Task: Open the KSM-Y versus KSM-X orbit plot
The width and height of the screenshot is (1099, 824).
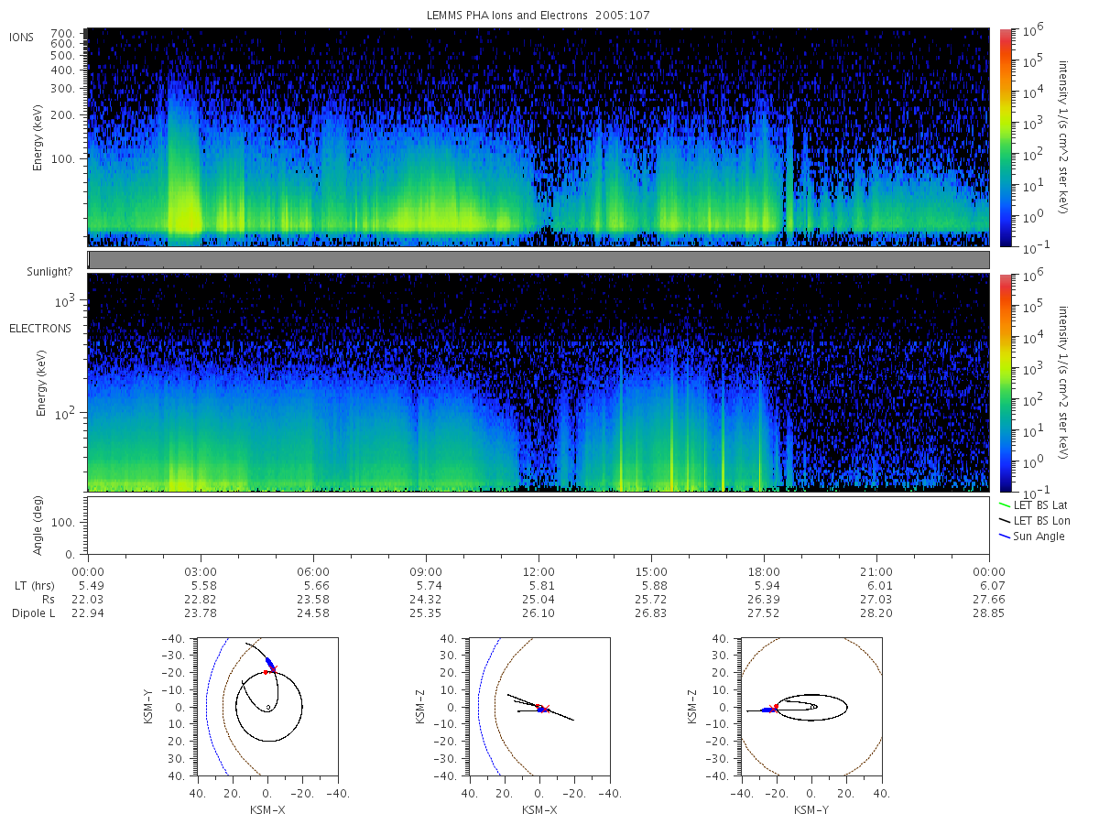Action: [267, 707]
